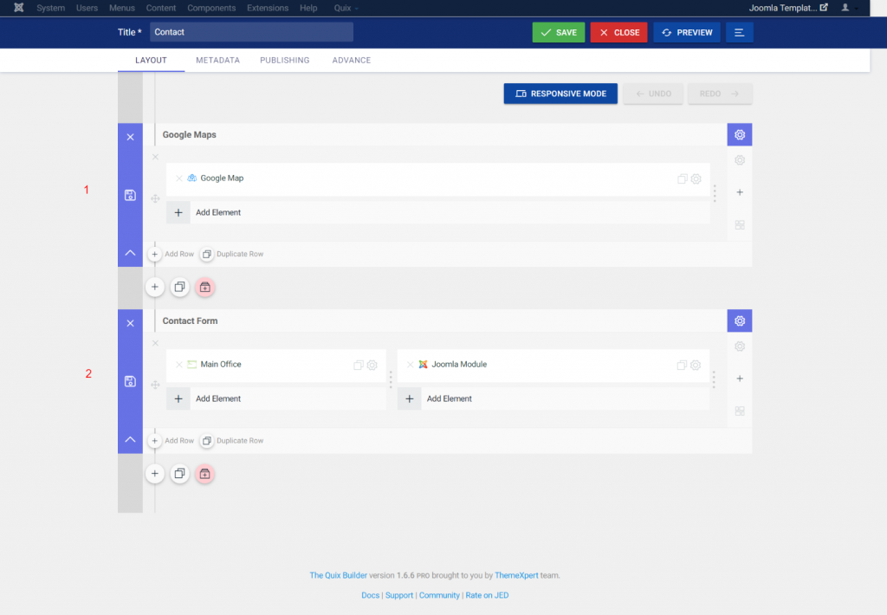
Task: Open the Docs link in the footer
Action: tap(370, 595)
